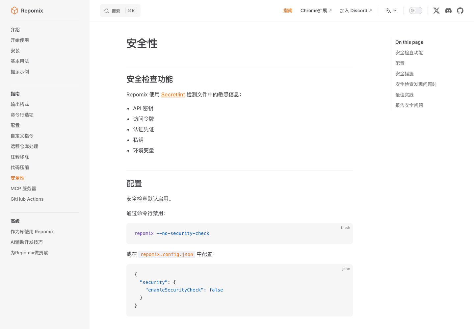474x329 pixels.
Task: Open the language translation dropdown
Action: click(x=391, y=11)
